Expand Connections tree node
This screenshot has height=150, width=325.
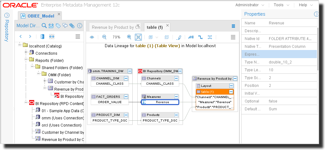(x=26, y=52)
